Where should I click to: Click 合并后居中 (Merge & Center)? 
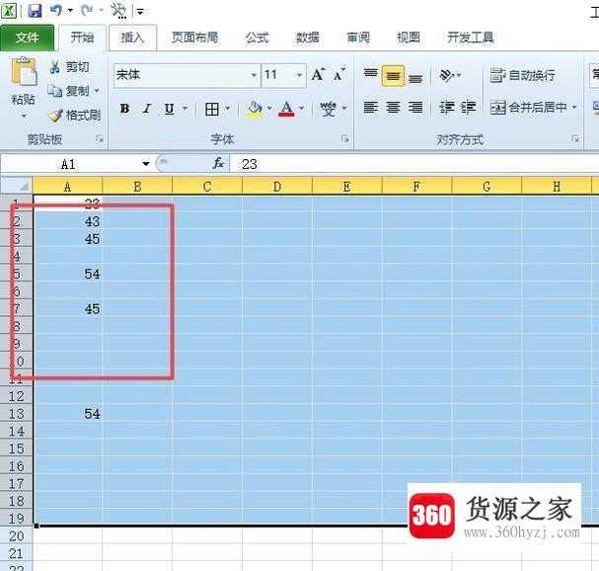point(529,108)
